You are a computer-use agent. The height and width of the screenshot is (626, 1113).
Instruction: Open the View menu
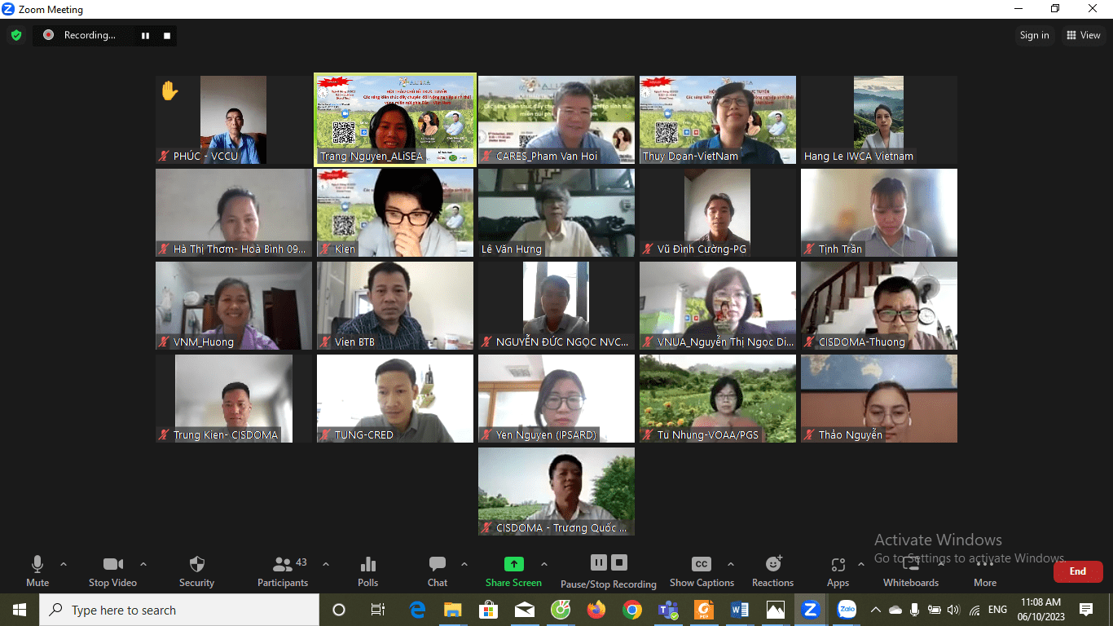tap(1084, 35)
